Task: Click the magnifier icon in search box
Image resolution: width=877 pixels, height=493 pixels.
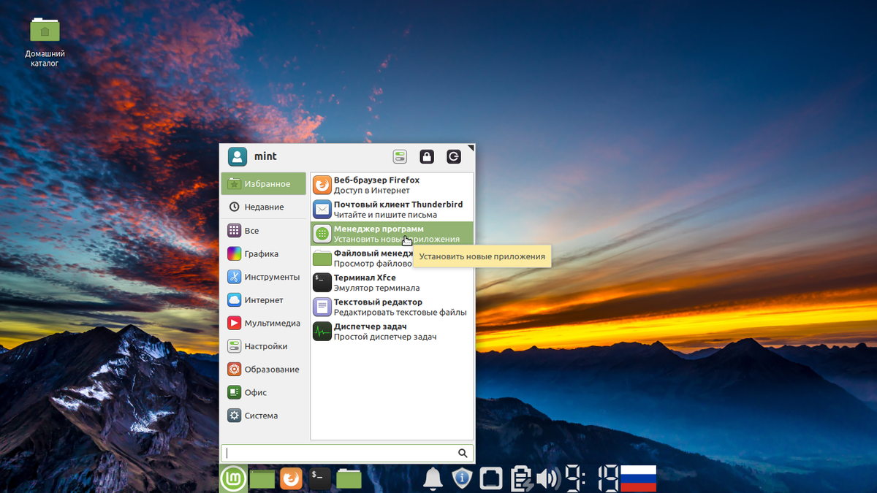Action: pyautogui.click(x=463, y=453)
